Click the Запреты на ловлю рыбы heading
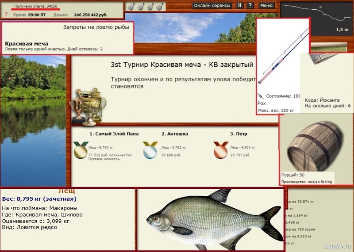Image resolution: width=354 pixels, height=252 pixels. point(96,27)
